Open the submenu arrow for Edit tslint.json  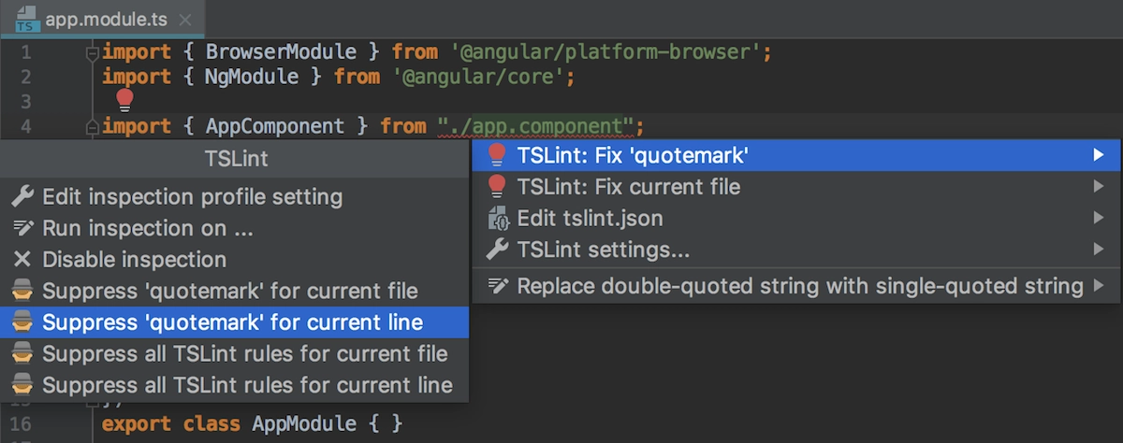click(1099, 219)
